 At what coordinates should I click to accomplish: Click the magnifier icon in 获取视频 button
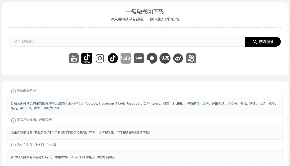[255, 42]
